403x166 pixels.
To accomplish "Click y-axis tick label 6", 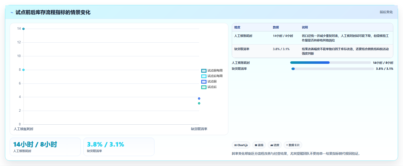I will click(20, 83).
